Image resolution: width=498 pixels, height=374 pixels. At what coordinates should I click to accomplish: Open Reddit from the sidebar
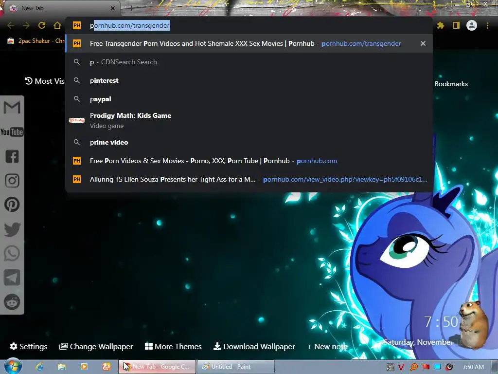12,302
